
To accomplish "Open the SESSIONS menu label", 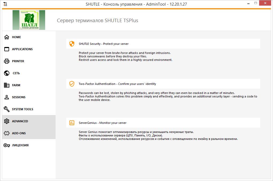I will (x=19, y=97).
